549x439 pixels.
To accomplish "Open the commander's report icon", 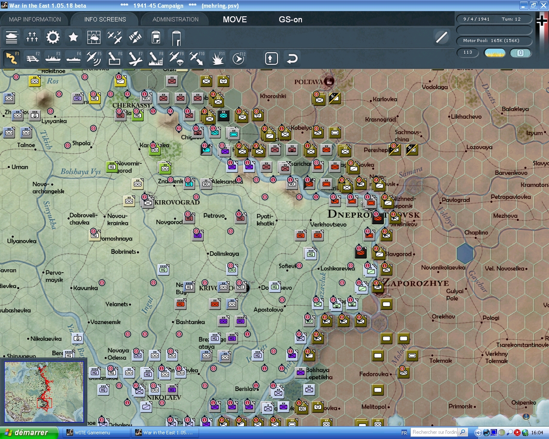I will tap(176, 38).
